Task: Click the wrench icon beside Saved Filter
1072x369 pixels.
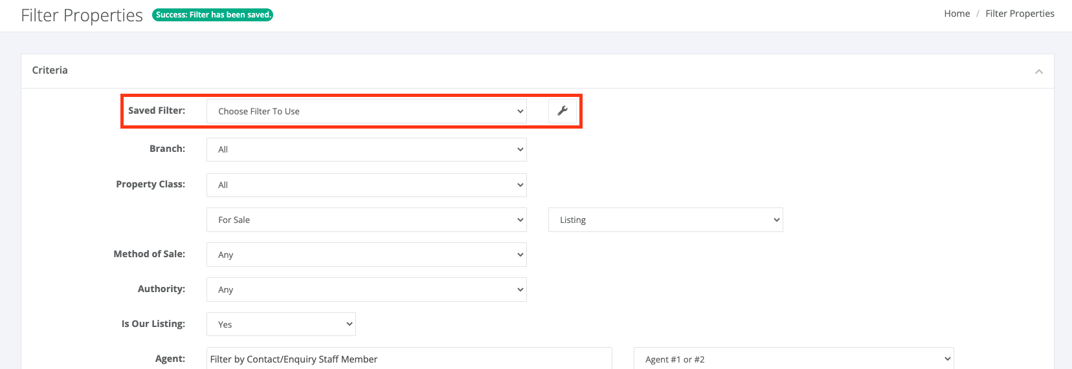Action: click(563, 111)
